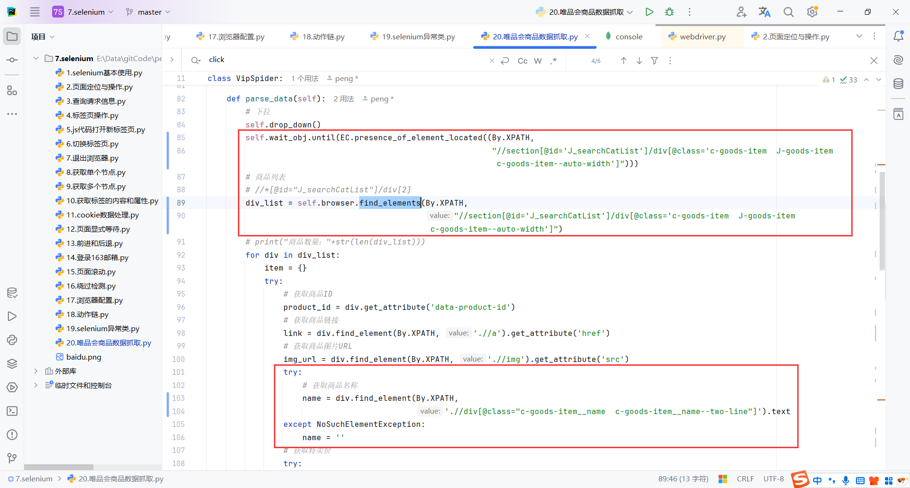The width and height of the screenshot is (910, 488).
Task: Open the code with me icon
Action: [741, 12]
